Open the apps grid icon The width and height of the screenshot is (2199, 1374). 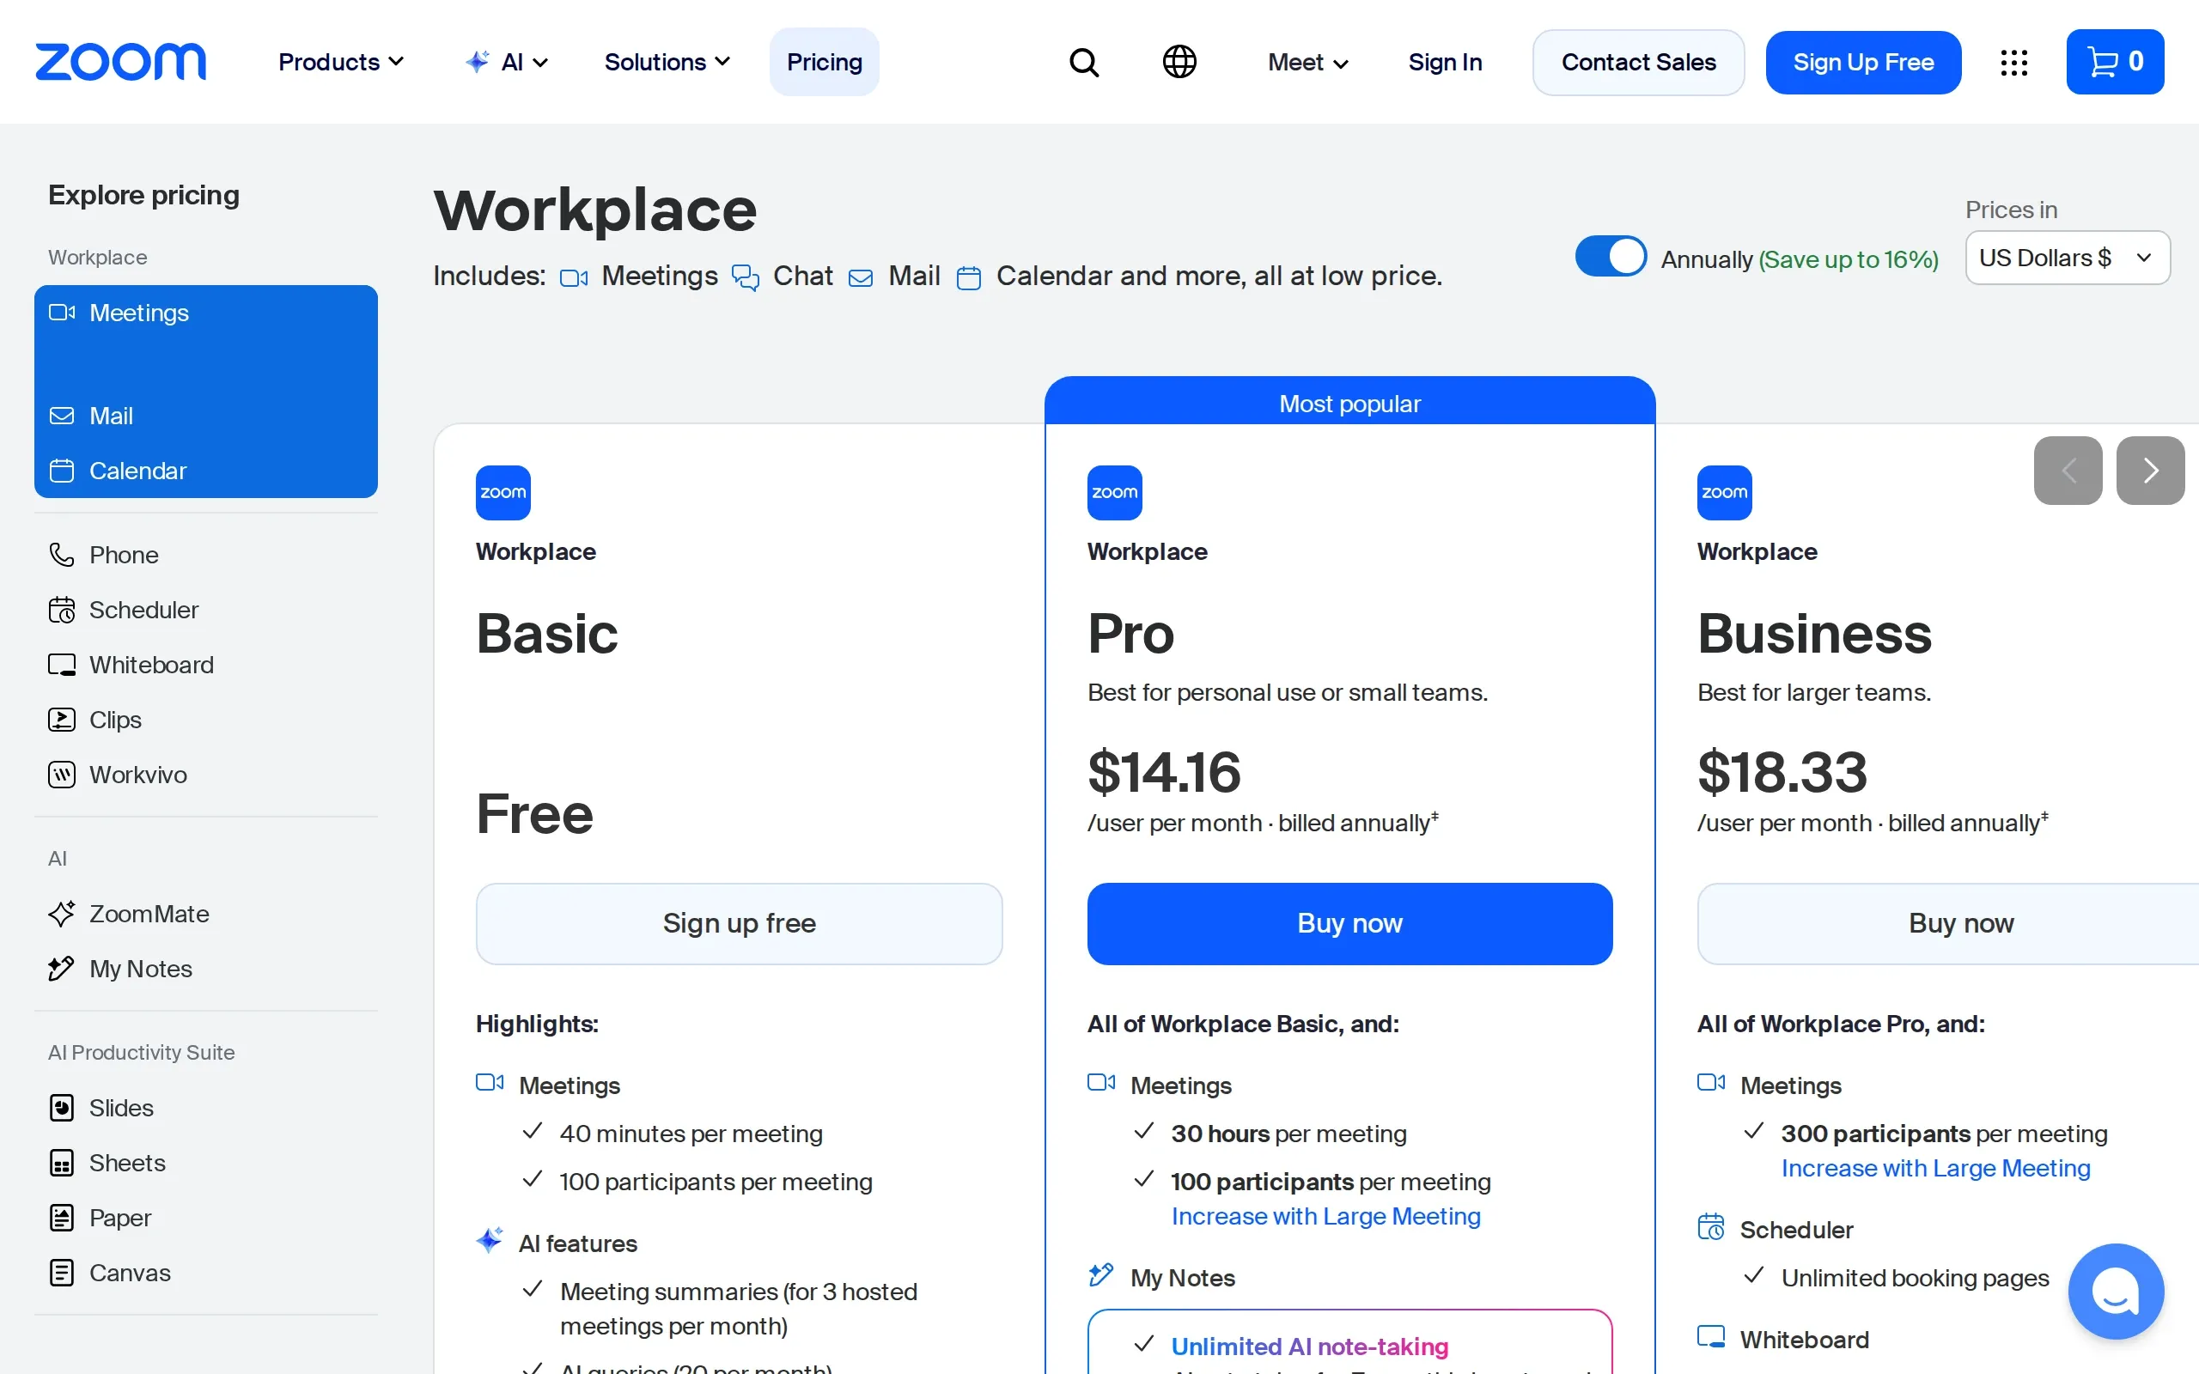[x=2013, y=63]
